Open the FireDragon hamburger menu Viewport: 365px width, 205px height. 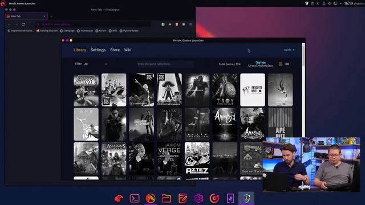pyautogui.click(x=190, y=24)
